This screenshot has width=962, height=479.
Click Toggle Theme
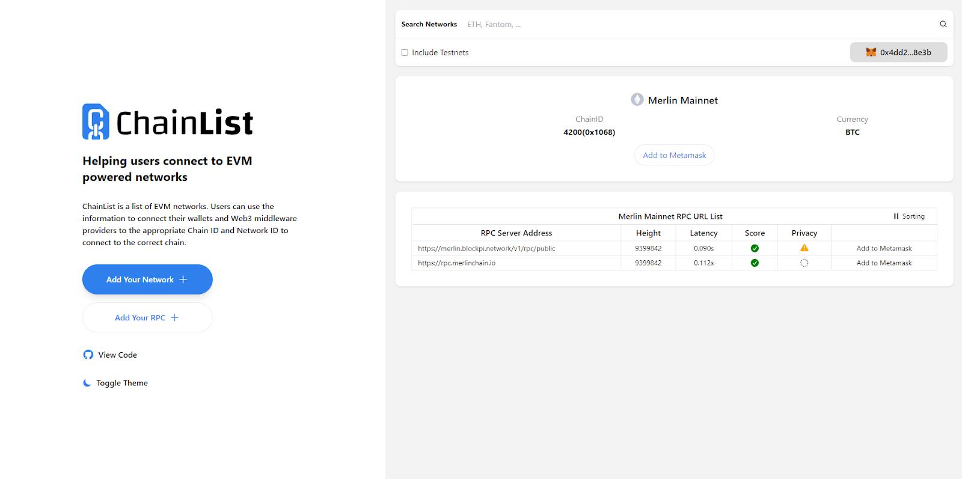pyautogui.click(x=115, y=383)
